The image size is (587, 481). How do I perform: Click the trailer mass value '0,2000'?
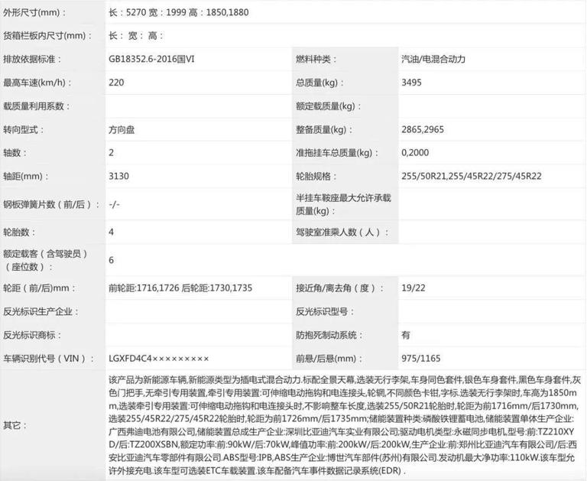415,153
